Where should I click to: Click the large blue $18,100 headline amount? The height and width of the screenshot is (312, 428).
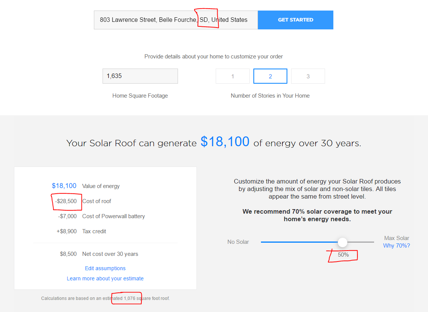coord(225,142)
